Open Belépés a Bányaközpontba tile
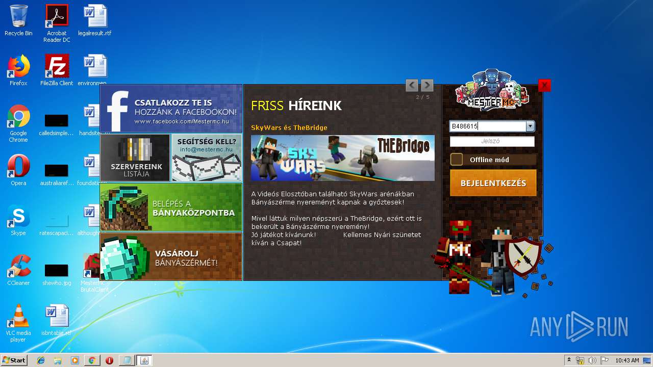Image resolution: width=653 pixels, height=367 pixels. [x=171, y=207]
